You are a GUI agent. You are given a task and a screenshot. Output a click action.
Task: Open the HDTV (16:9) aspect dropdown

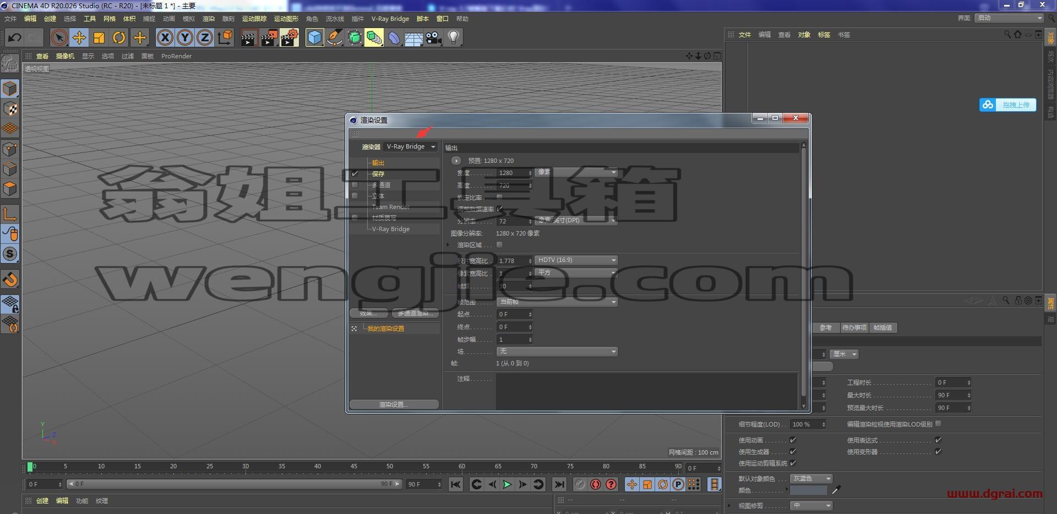pos(576,260)
